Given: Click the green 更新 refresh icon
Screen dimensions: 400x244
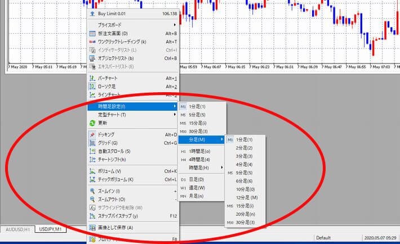Looking at the screenshot, I should [92, 123].
